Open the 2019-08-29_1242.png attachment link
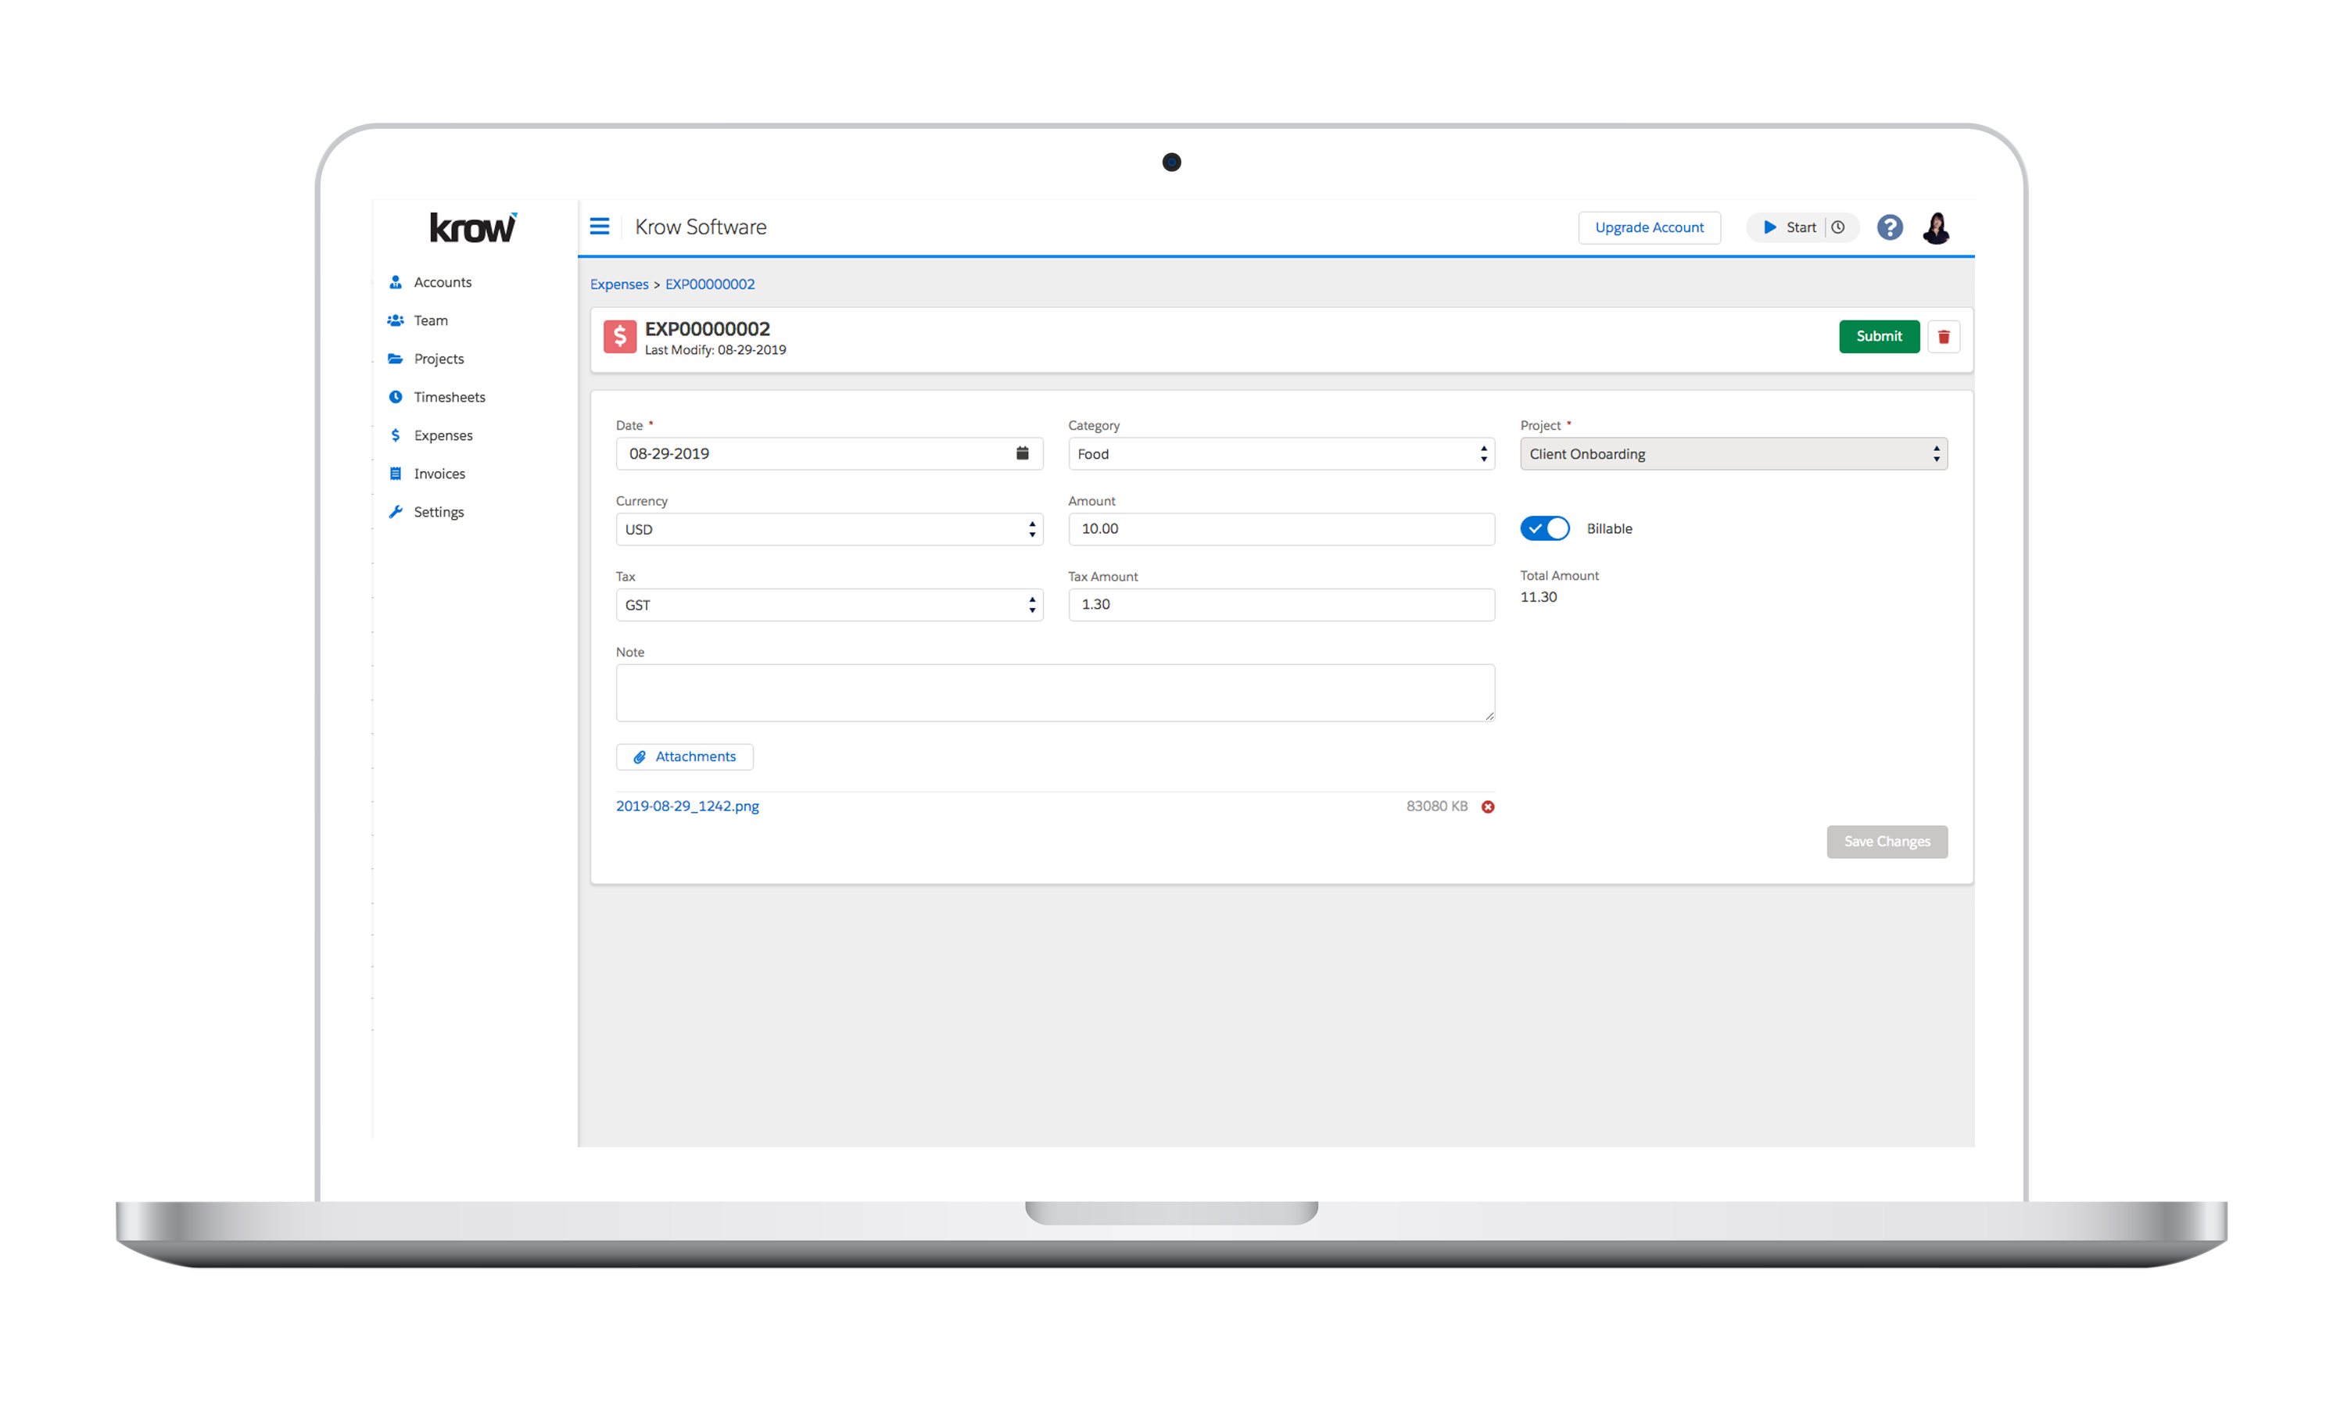This screenshot has width=2344, height=1409. click(686, 806)
